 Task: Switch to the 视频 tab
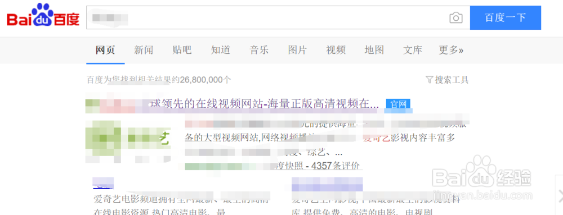click(336, 50)
